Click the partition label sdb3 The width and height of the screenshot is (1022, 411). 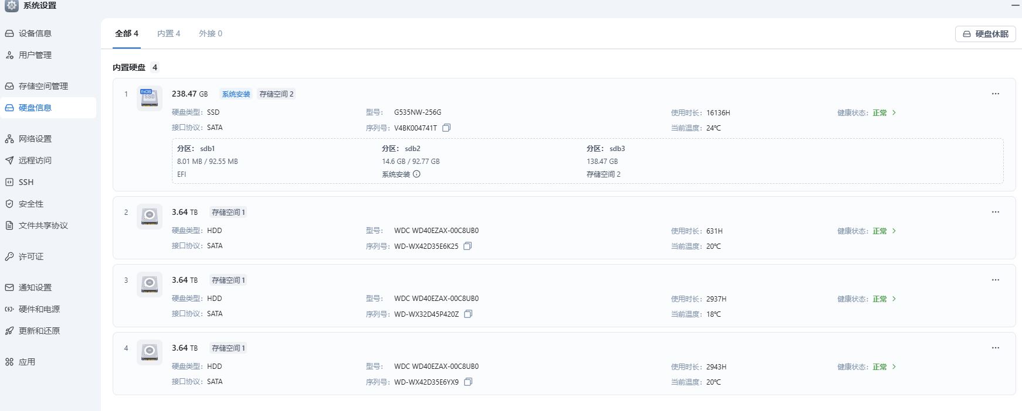click(617, 149)
